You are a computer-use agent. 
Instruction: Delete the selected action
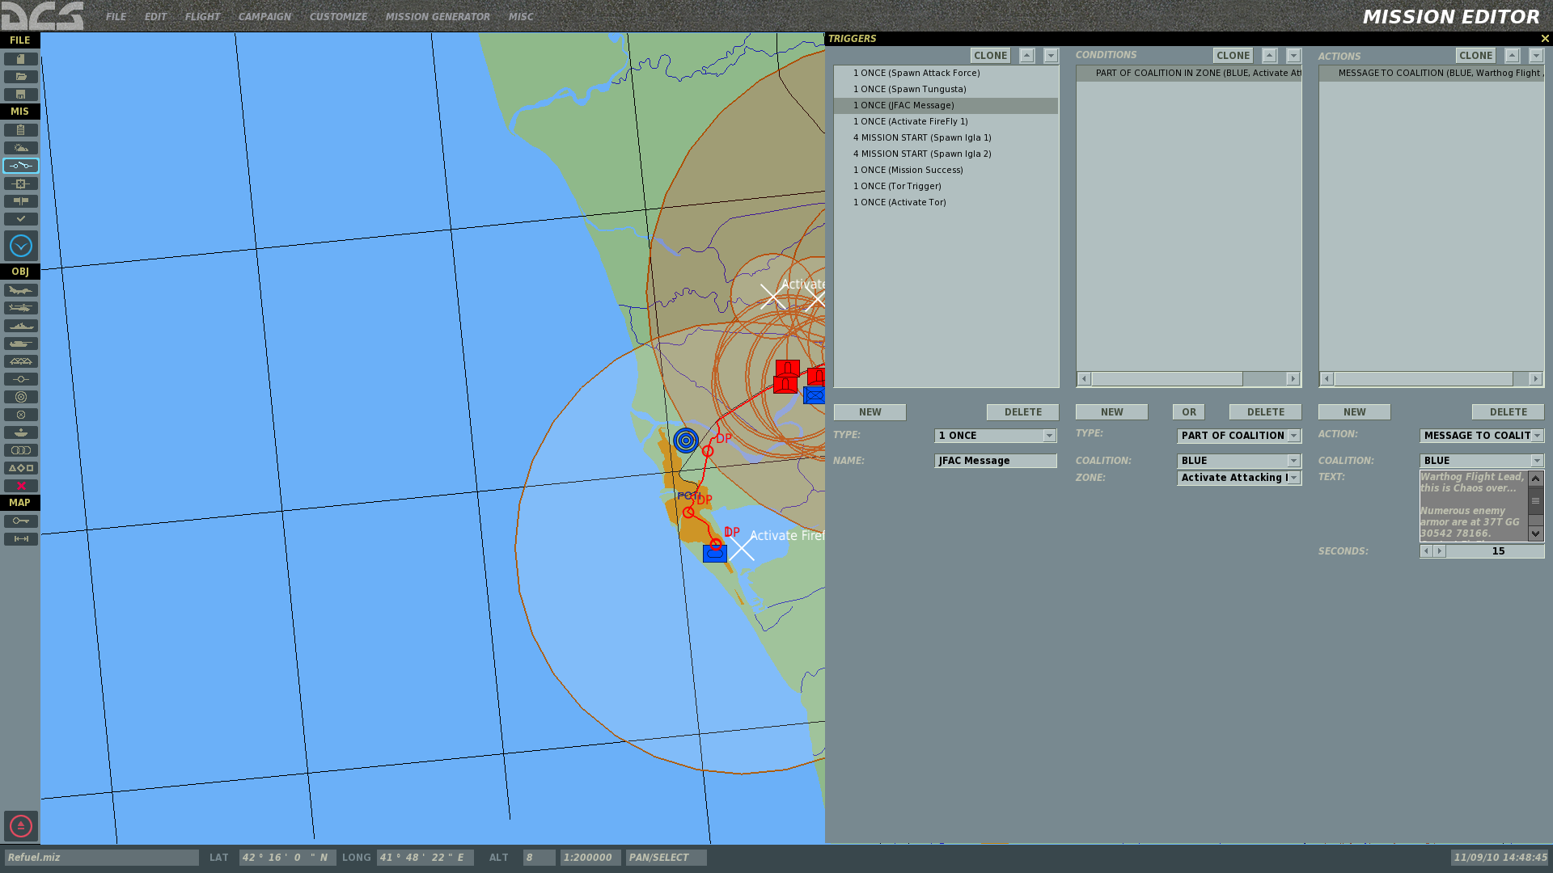[x=1508, y=412]
